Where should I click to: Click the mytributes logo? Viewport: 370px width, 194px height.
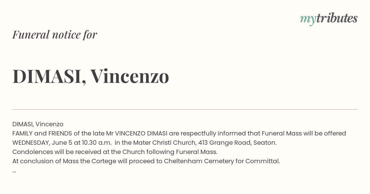pyautogui.click(x=329, y=18)
